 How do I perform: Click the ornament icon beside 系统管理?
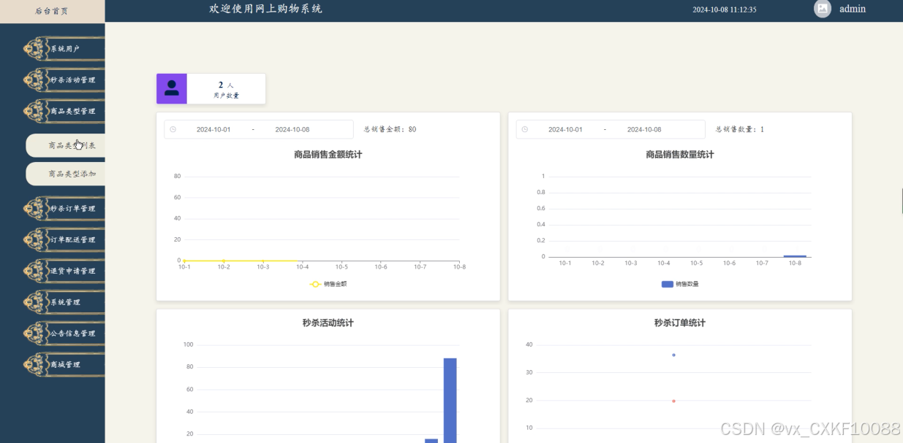[37, 302]
